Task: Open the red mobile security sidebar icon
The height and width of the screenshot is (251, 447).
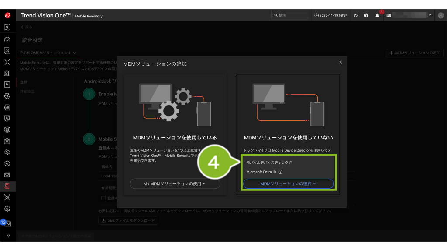Action: [7, 187]
